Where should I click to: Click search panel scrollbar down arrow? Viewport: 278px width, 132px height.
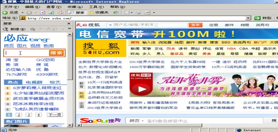(70, 125)
